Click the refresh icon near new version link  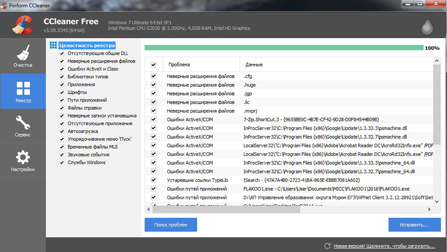point(327,246)
